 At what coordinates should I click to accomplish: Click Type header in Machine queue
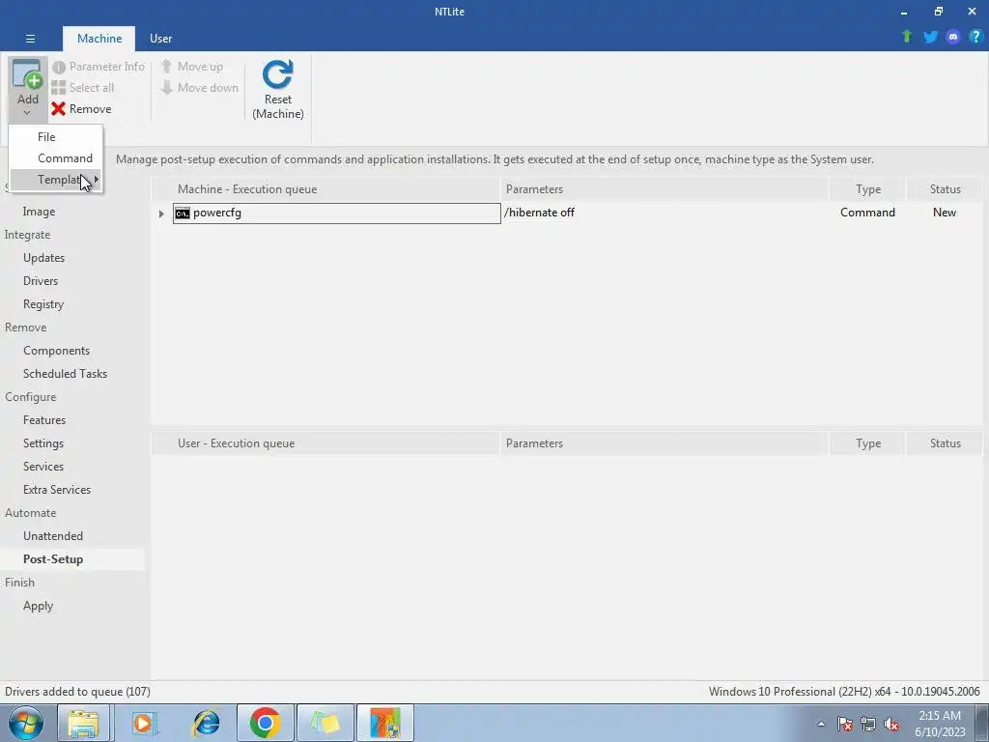point(867,189)
